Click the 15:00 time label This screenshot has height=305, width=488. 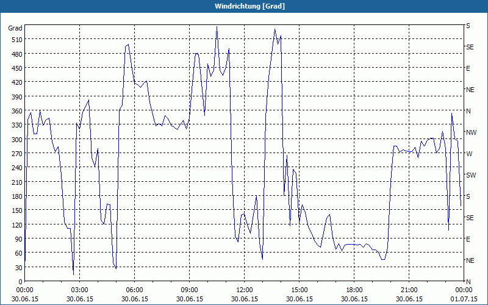pyautogui.click(x=299, y=290)
